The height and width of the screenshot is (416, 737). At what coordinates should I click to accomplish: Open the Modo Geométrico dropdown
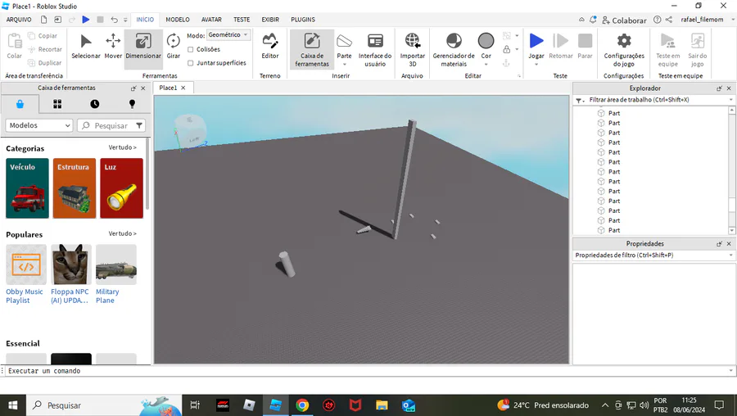pyautogui.click(x=228, y=34)
